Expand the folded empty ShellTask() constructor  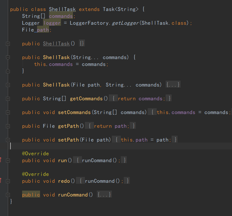[8, 44]
